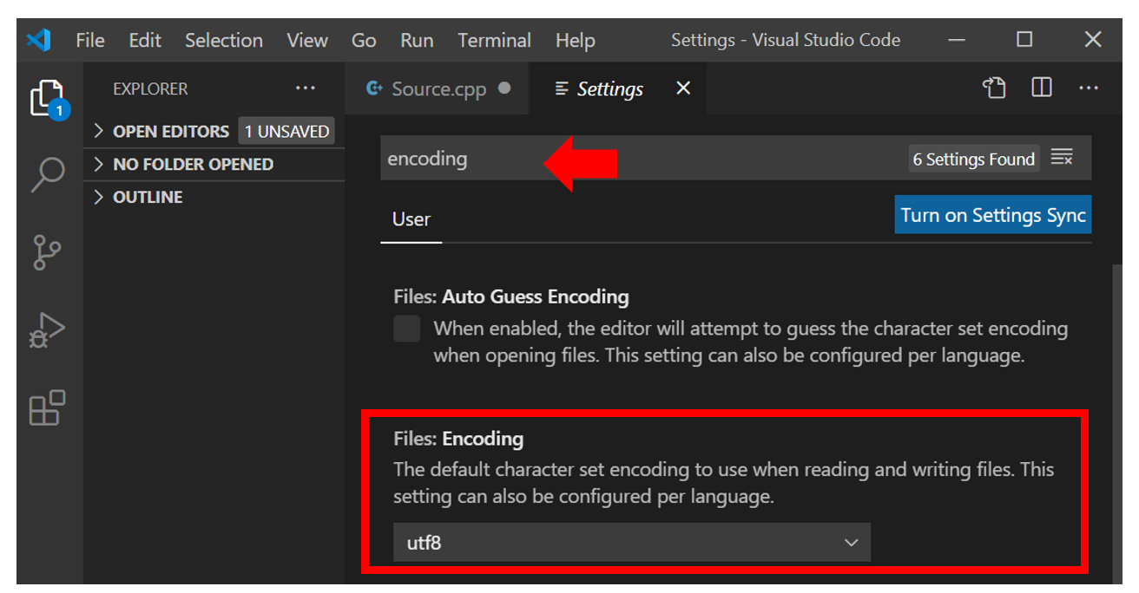
Task: Open the Extensions view
Action: tap(47, 407)
